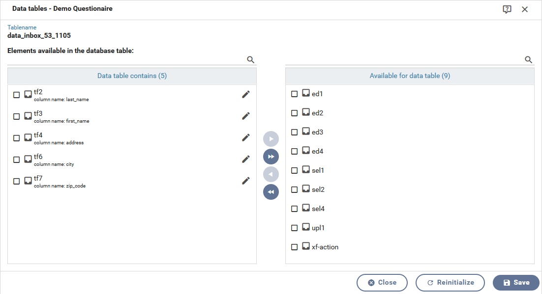Check the tf4 address checkbox
This screenshot has width=542, height=294.
17,138
